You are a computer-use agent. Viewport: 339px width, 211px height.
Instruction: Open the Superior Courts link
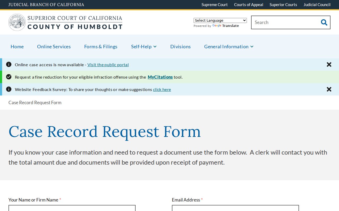tap(283, 5)
